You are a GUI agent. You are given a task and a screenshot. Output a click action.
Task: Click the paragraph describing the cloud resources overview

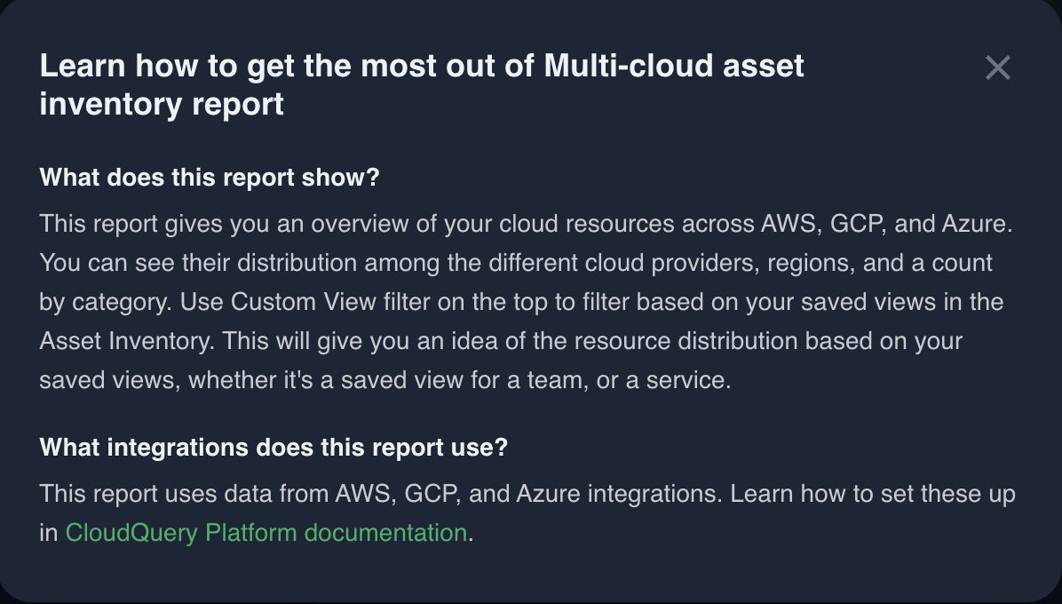524,302
